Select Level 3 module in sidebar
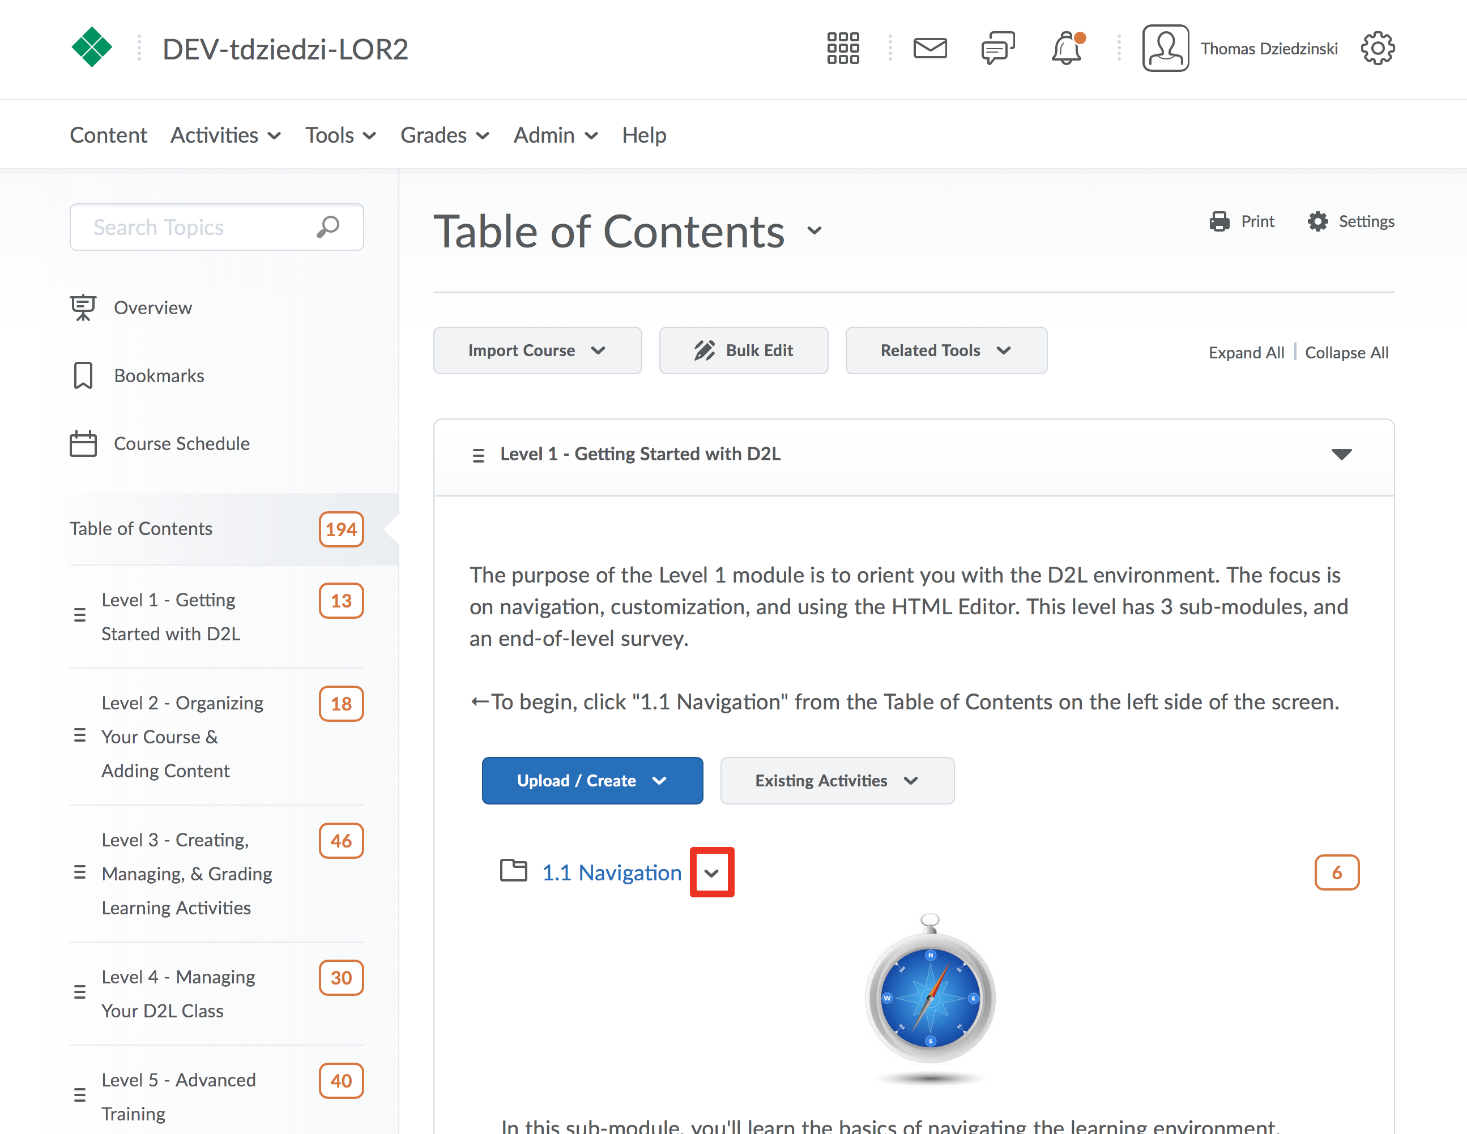 pos(187,873)
